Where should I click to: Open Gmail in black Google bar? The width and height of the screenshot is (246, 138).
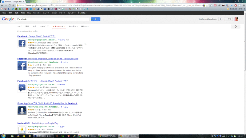54,13
